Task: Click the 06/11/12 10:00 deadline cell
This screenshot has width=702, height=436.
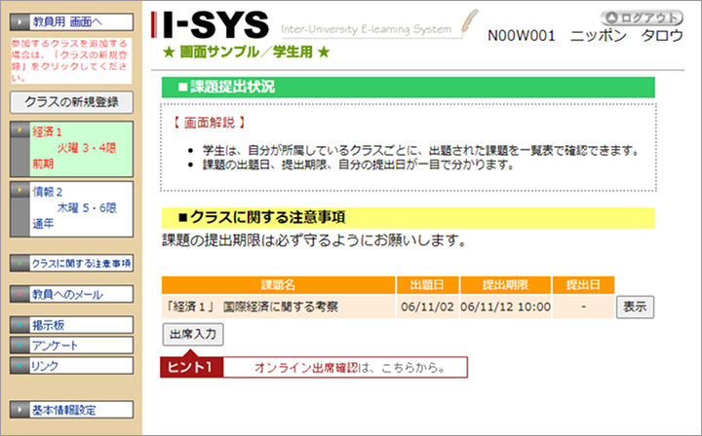Action: tap(505, 307)
